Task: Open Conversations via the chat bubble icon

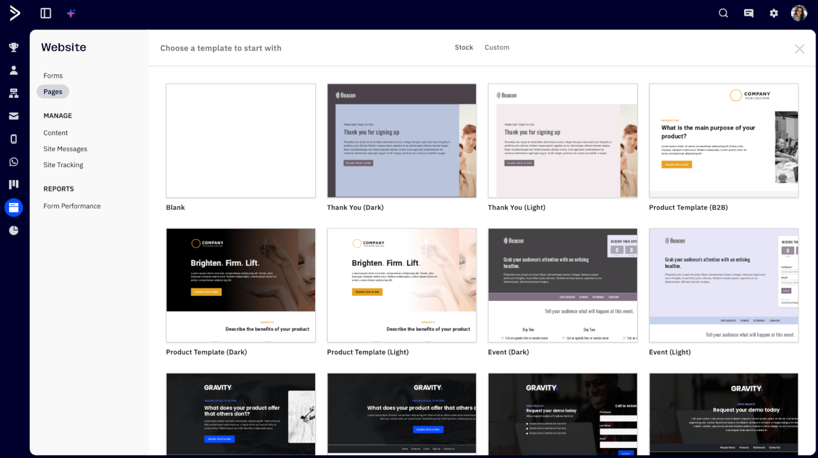Action: 748,13
